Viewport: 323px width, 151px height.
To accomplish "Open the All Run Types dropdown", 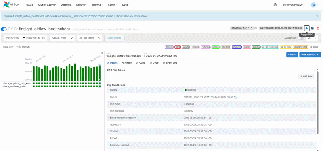I will coord(62,38).
